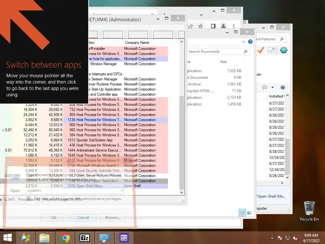Show hidden system tray icons

click(272, 238)
